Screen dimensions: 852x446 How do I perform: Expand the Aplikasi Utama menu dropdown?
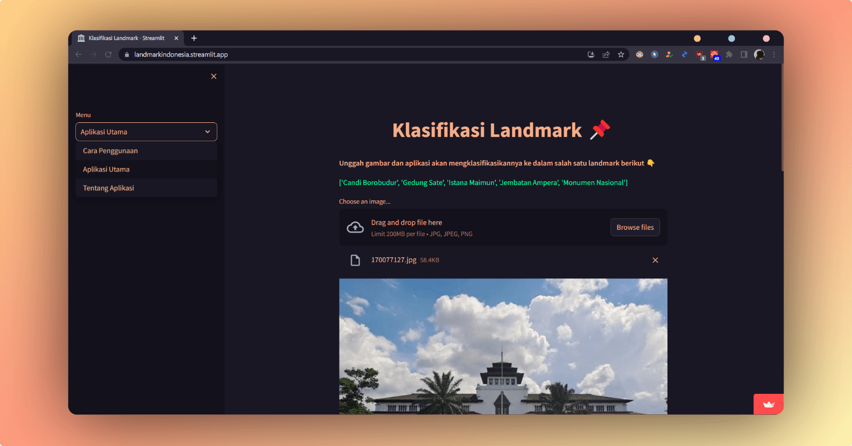[146, 132]
